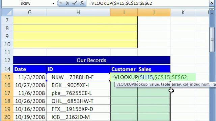Click the green Sales cell in row 18
This screenshot has height=121, width=216.
(x=154, y=101)
